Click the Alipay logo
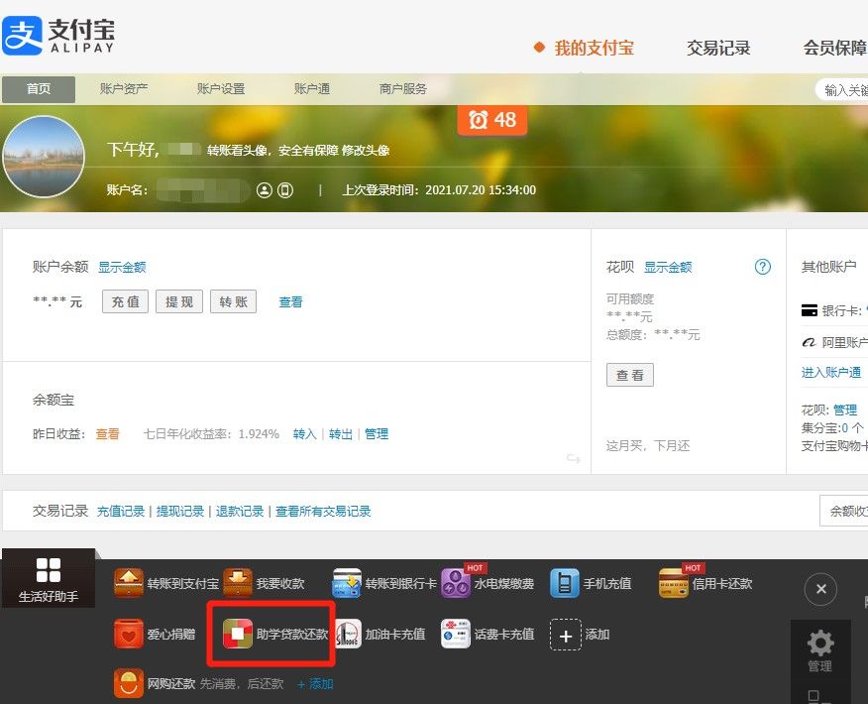Screen dimensions: 868x704 tap(58, 35)
